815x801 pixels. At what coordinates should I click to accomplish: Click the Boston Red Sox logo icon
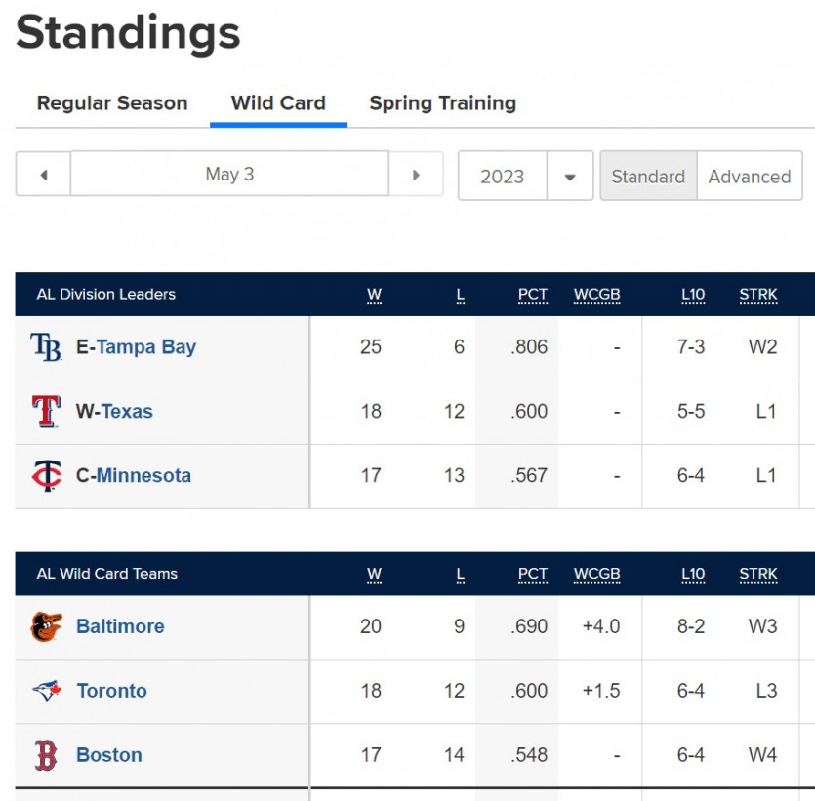coord(46,755)
